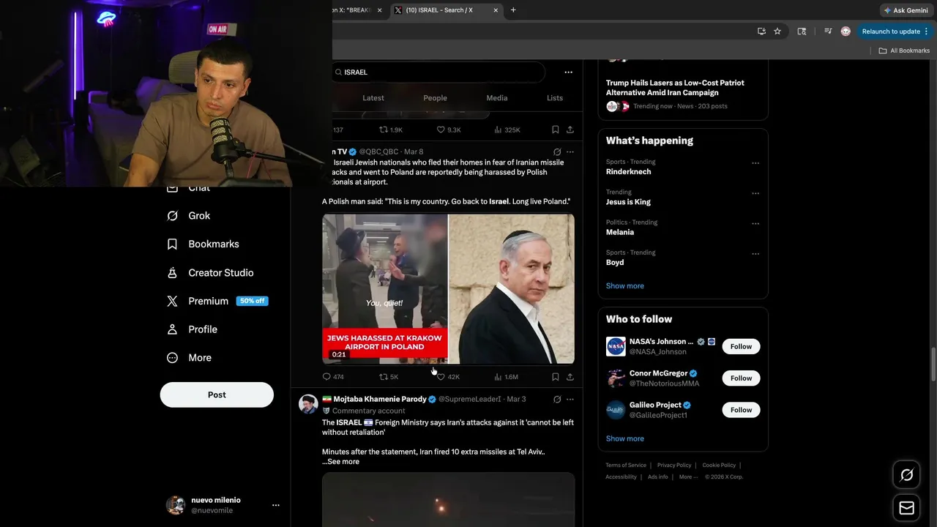Bookmark this page with the star icon
Screen dimensions: 937x527
pyautogui.click(x=777, y=31)
